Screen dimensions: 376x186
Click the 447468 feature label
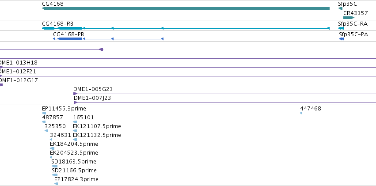click(x=311, y=109)
